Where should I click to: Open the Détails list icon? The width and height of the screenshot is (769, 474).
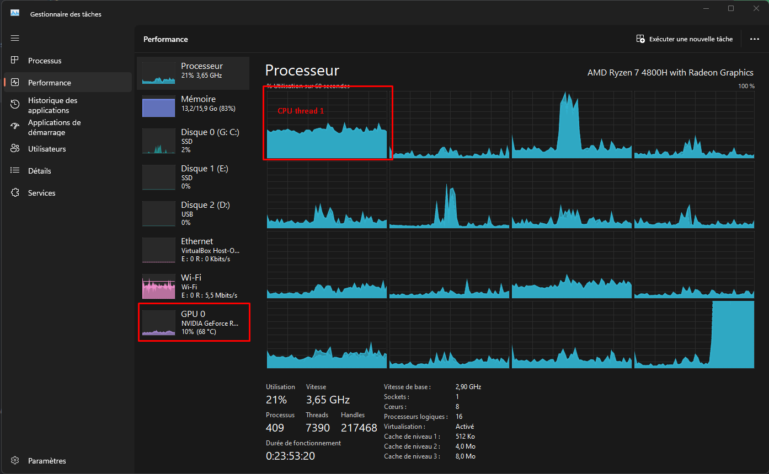(x=15, y=171)
